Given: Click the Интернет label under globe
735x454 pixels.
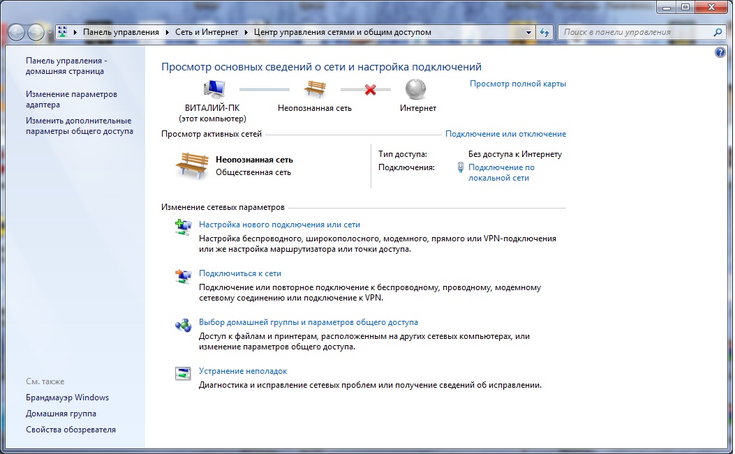Looking at the screenshot, I should click(x=417, y=108).
